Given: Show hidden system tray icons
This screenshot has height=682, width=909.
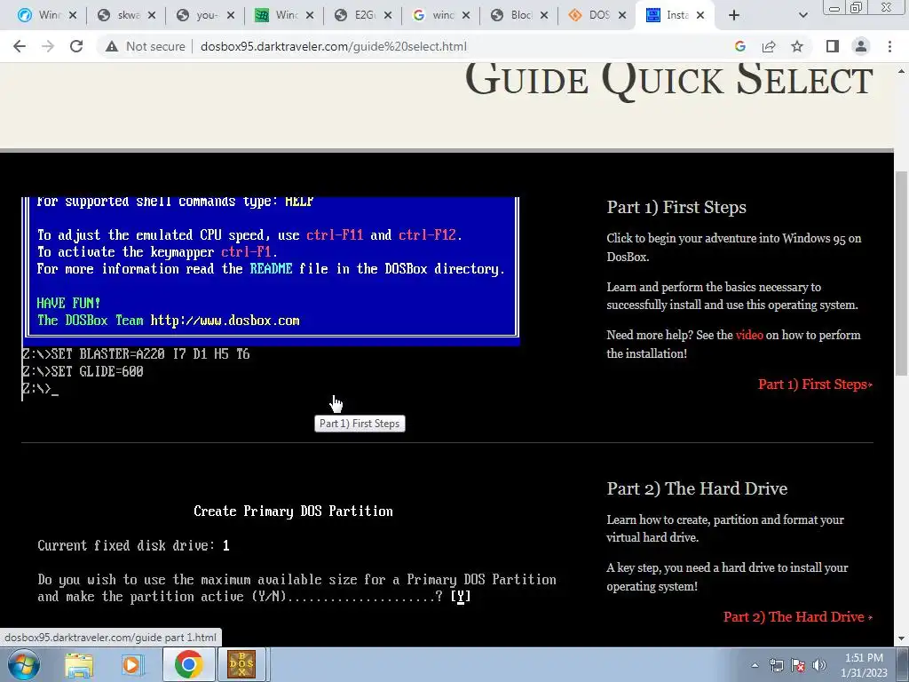Looking at the screenshot, I should click(x=755, y=665).
